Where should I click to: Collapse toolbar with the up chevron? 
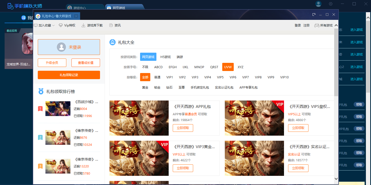(x=336, y=25)
